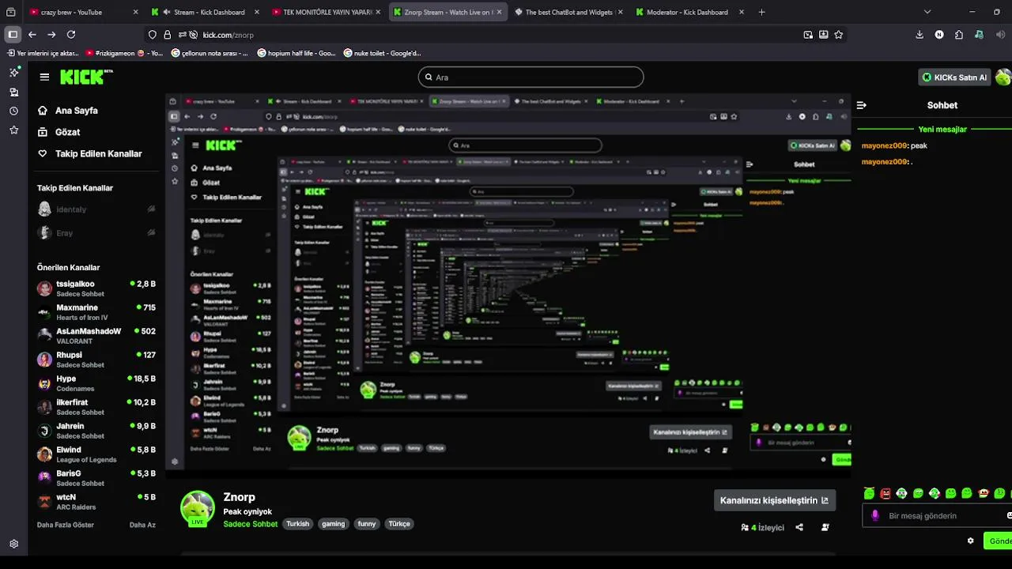Open the sidebar panel toggle icon
The height and width of the screenshot is (569, 1012).
coord(13,35)
